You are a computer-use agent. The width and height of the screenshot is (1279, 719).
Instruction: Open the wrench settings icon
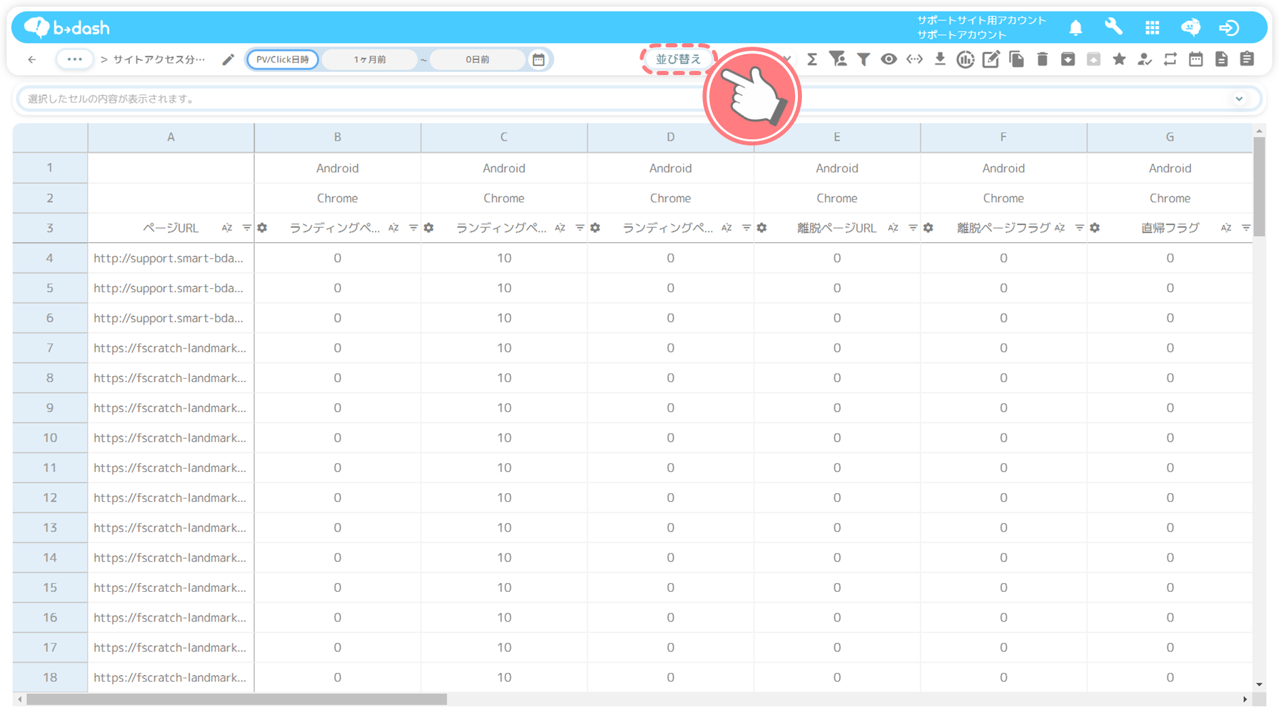1113,27
